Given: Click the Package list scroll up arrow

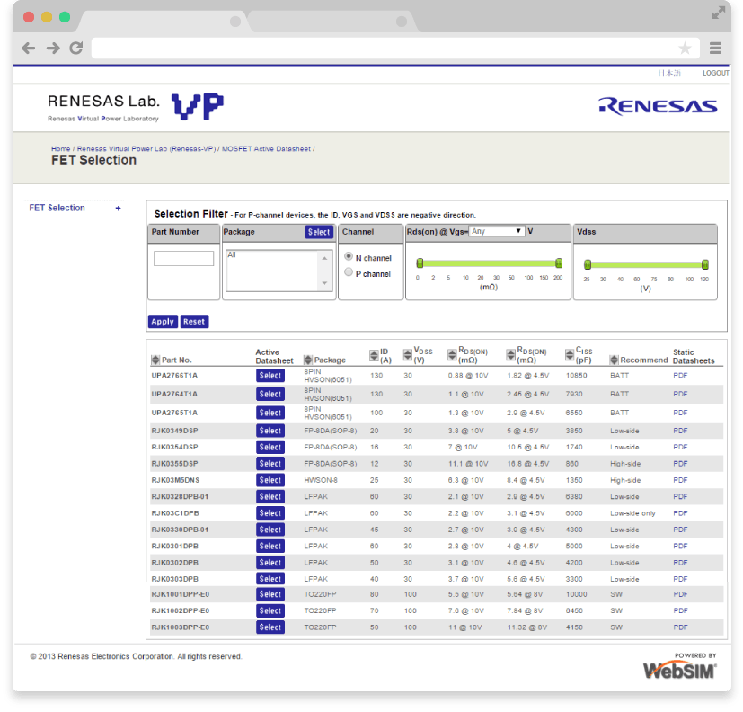Looking at the screenshot, I should (324, 258).
